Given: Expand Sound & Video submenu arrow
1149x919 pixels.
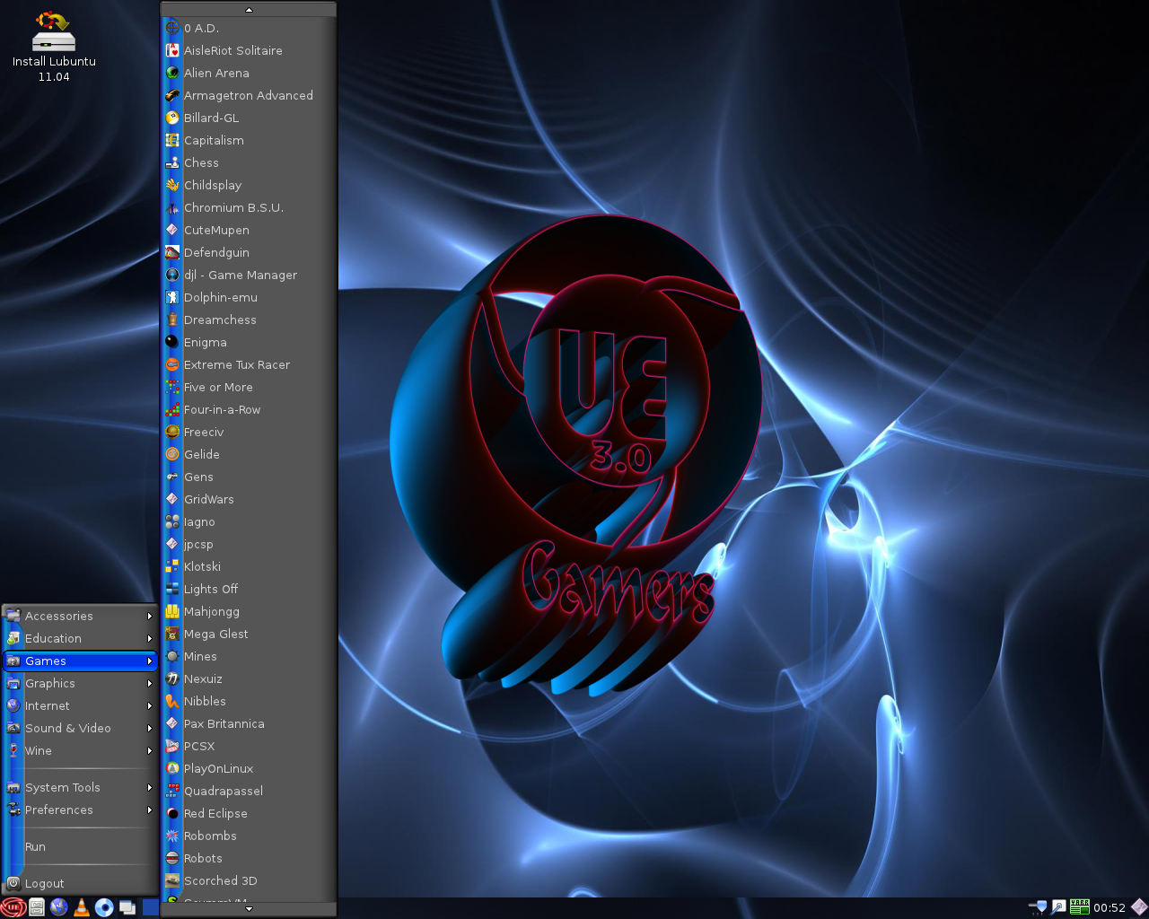Looking at the screenshot, I should click(150, 729).
